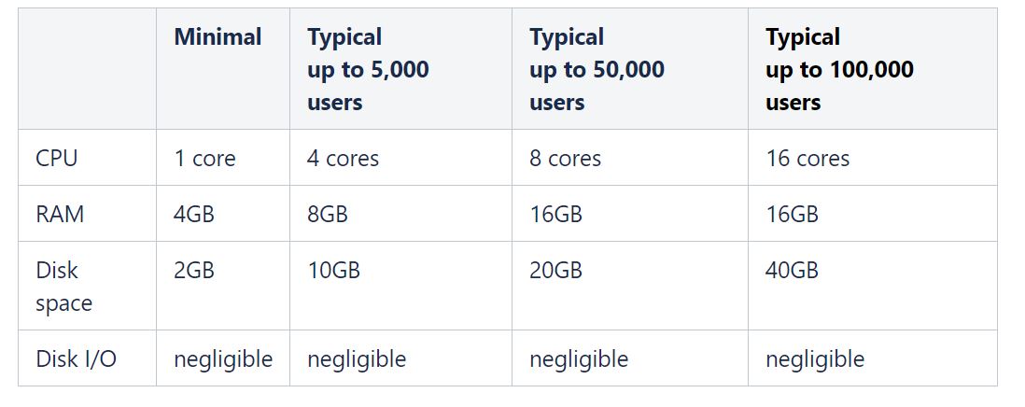Click the Minimal column header
This screenshot has width=1025, height=407.
coord(218,37)
